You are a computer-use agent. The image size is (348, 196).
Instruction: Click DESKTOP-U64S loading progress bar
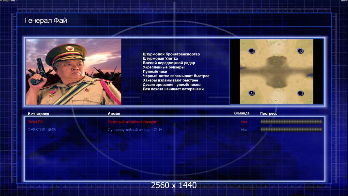[292, 129]
